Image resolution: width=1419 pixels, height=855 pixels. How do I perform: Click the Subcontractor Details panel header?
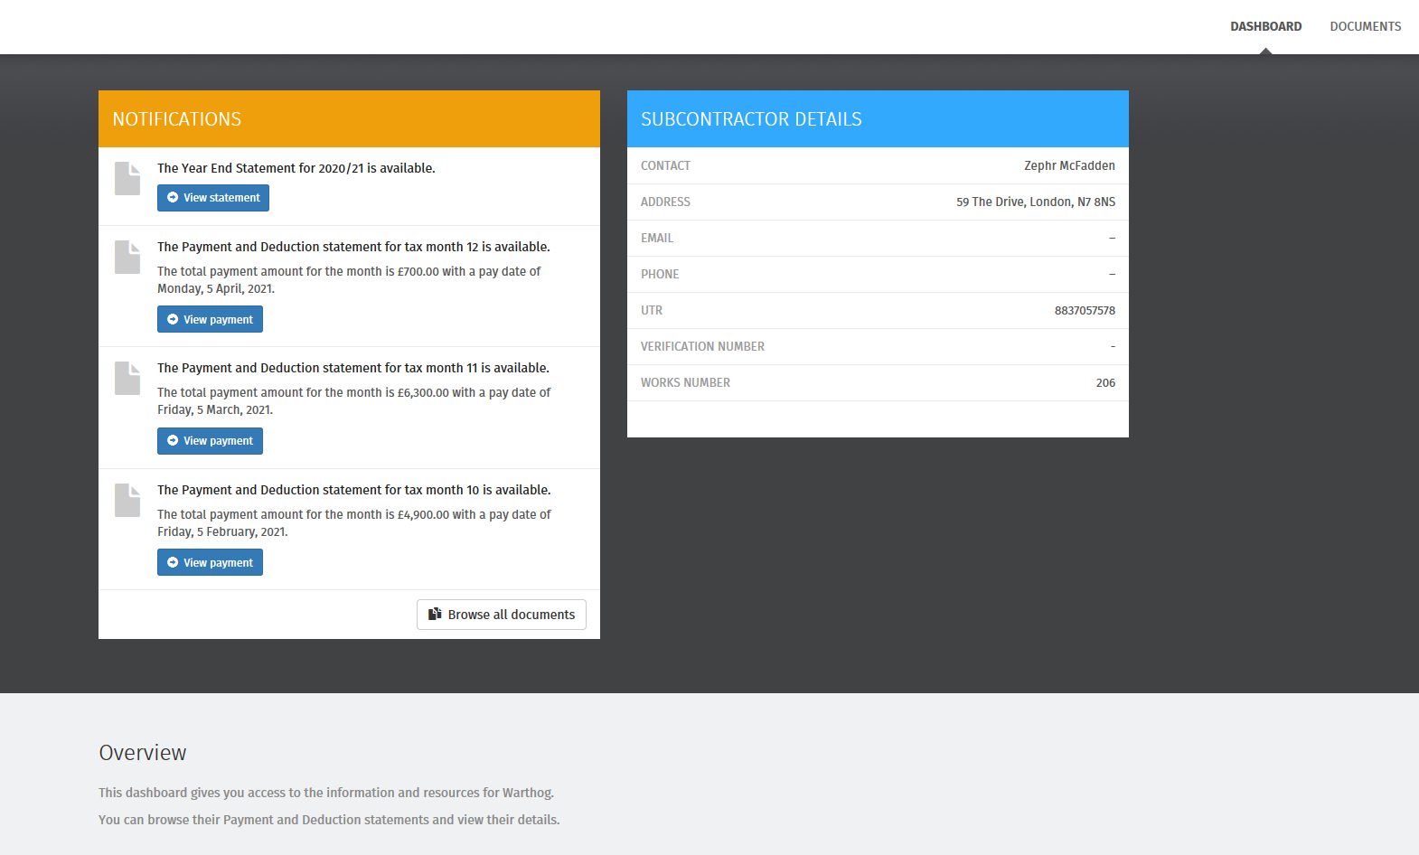click(x=878, y=118)
